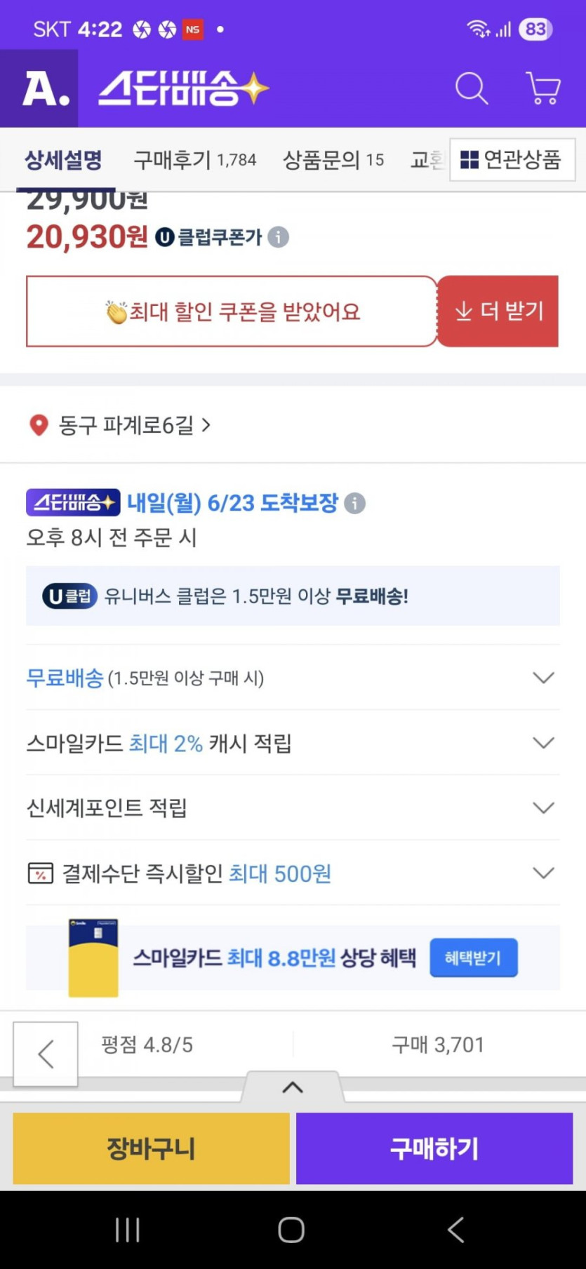Tap the Android recent apps icon
The image size is (586, 1269).
pyautogui.click(x=128, y=1229)
